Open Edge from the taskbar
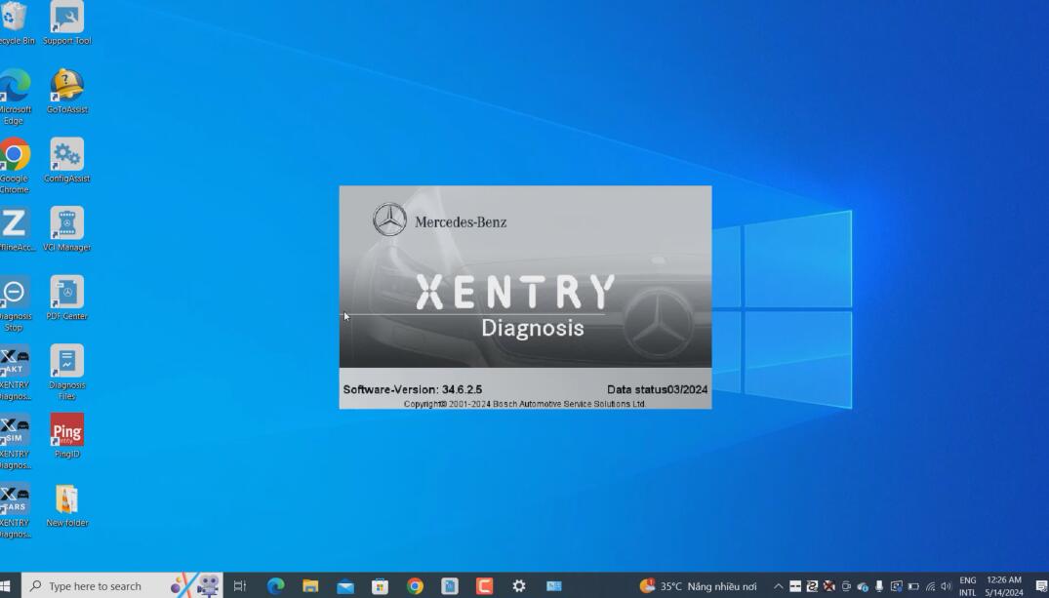This screenshot has width=1049, height=598. pos(275,586)
